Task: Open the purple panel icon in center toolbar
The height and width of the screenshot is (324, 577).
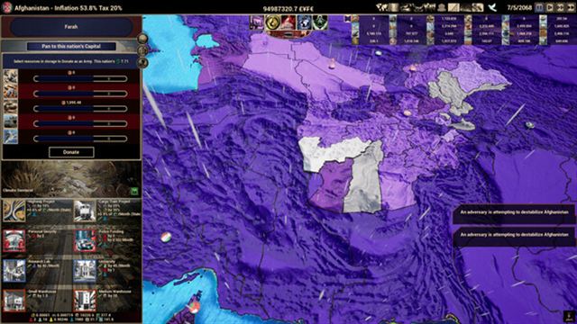Action: click(x=256, y=22)
